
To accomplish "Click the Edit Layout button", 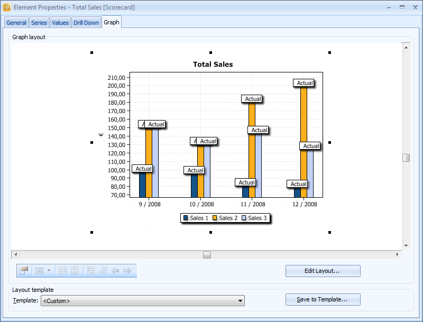I will coord(323,271).
